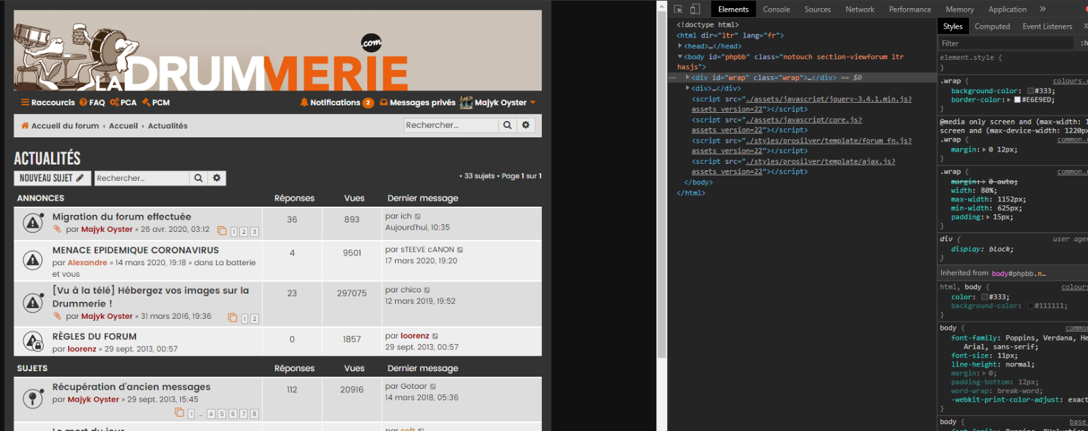The image size is (1088, 431).
Task: Open the ellipsis actions for the selected DOM node
Action: (x=673, y=77)
